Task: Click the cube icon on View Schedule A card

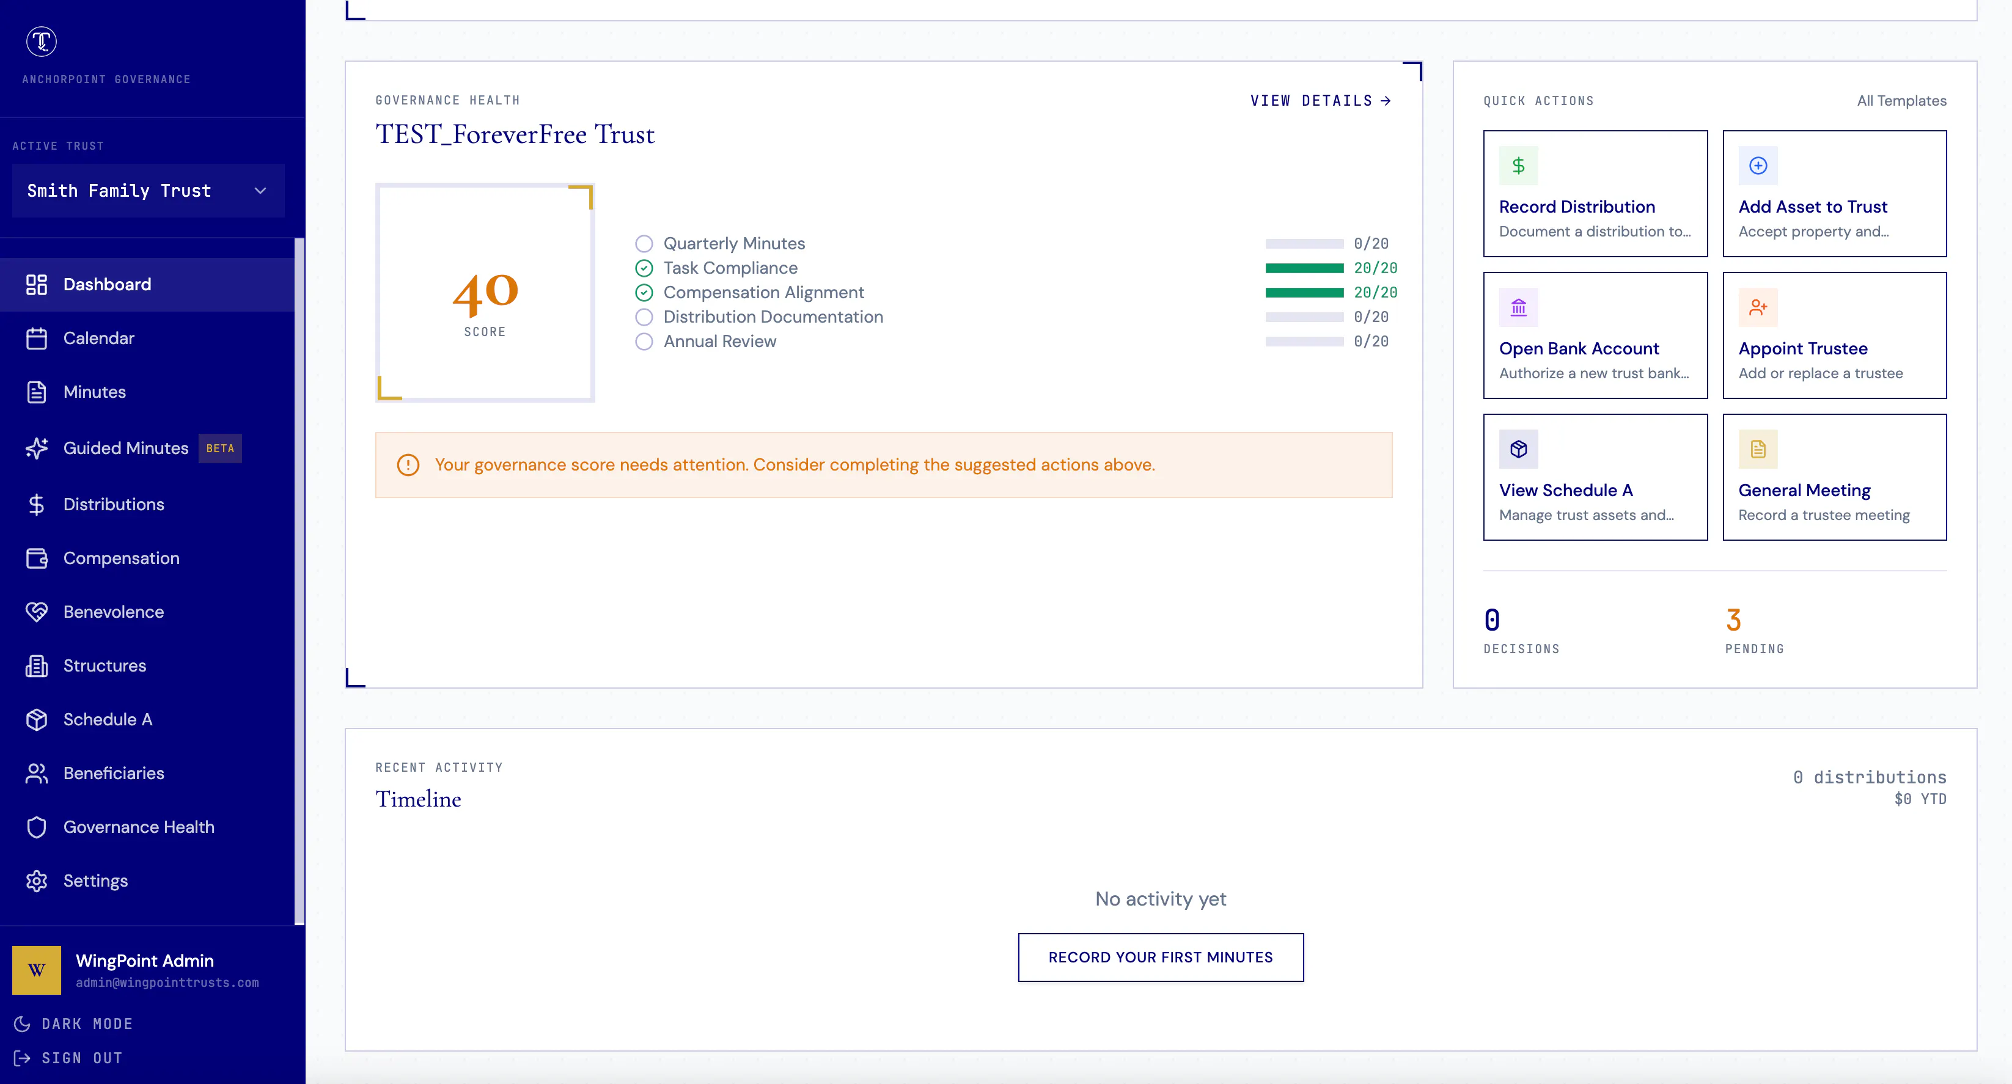Action: point(1518,449)
